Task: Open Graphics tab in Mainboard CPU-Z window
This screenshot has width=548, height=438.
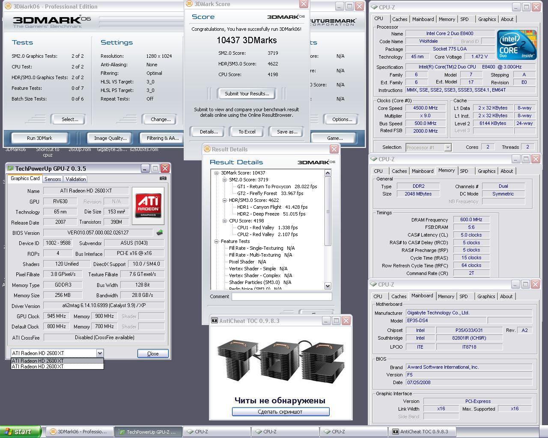Action: click(486, 296)
